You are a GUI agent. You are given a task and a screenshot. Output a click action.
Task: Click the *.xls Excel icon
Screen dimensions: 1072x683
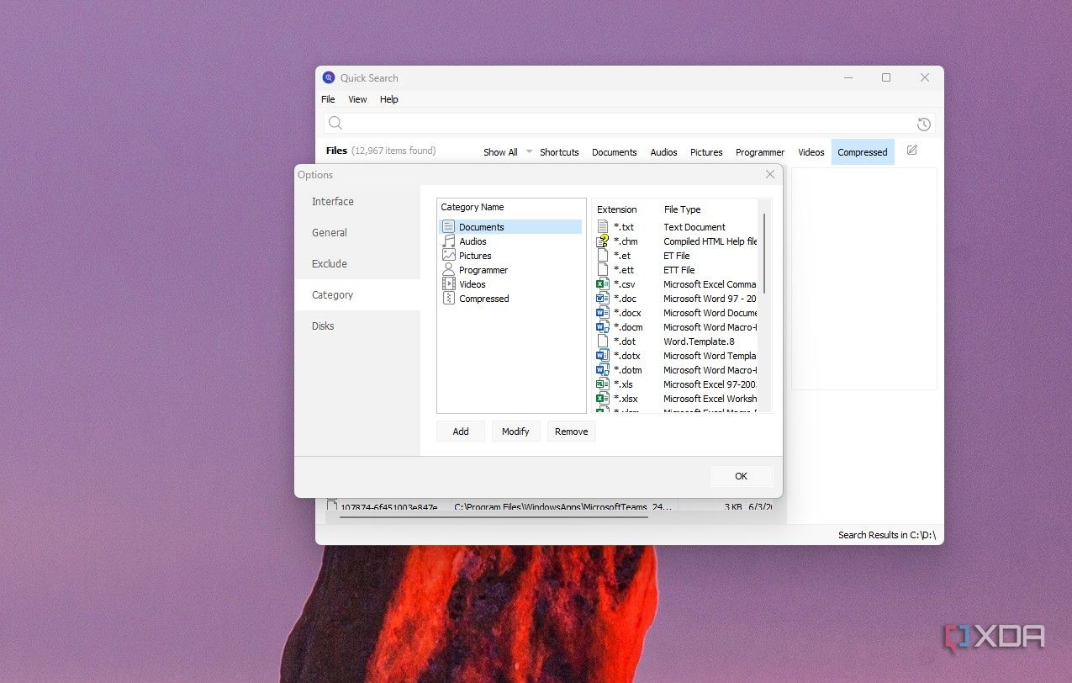[x=602, y=384]
